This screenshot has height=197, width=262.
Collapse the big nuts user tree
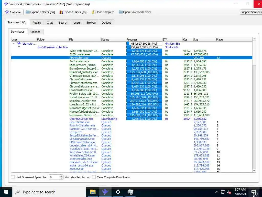14,43
